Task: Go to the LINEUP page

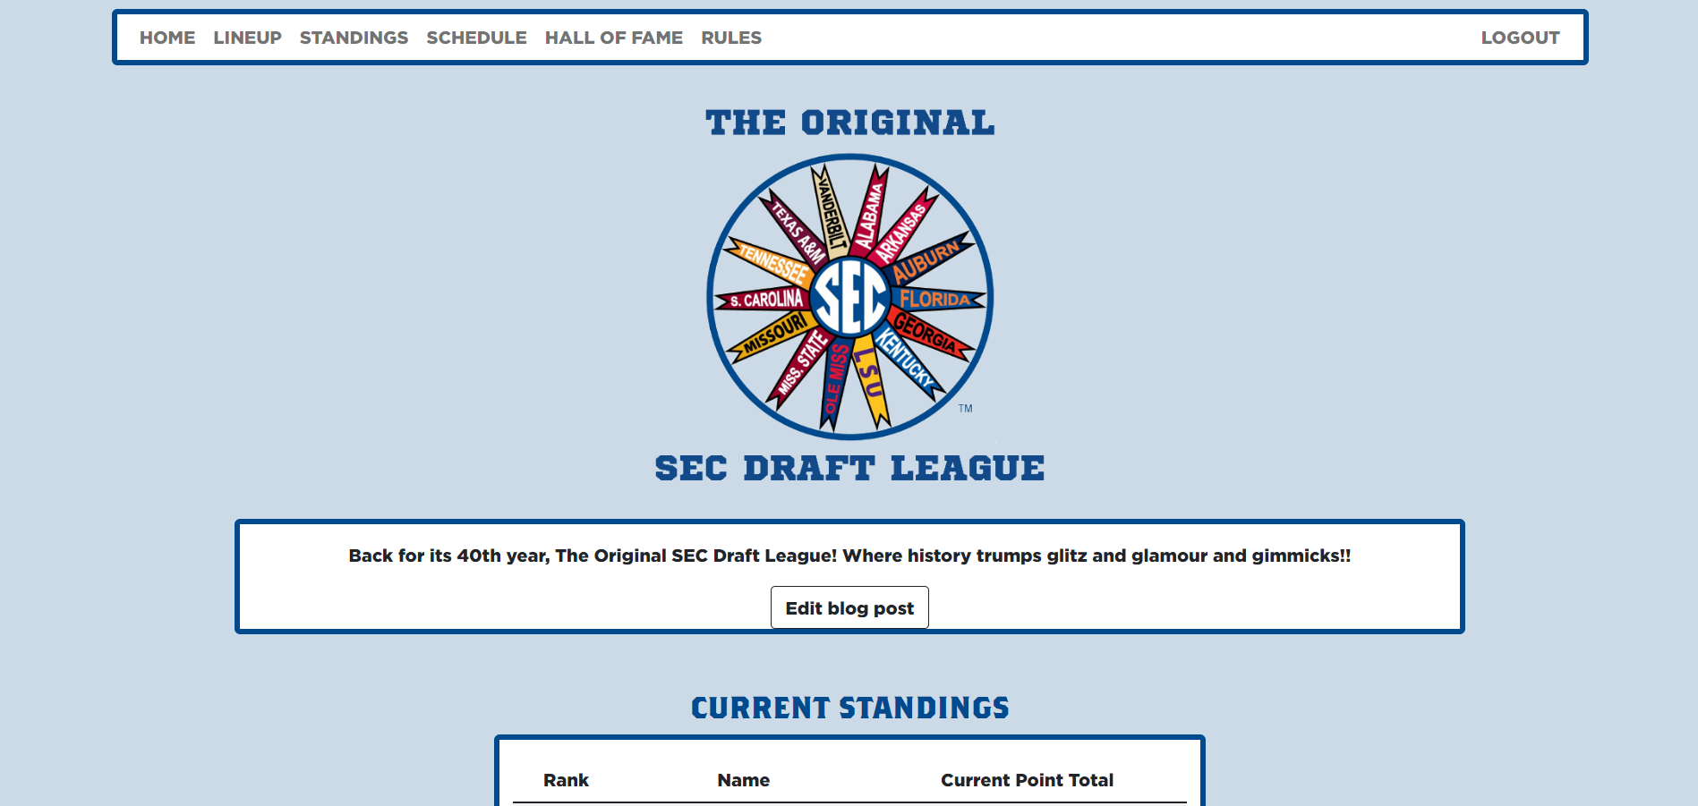Action: [247, 38]
